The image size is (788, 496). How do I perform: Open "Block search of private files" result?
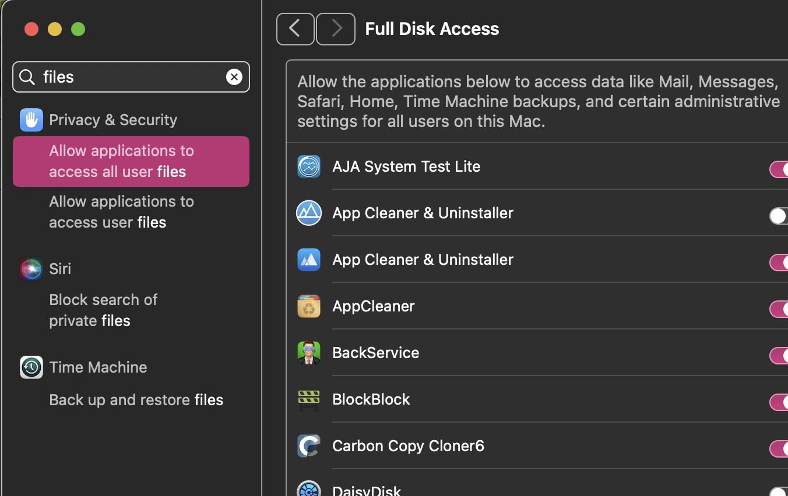click(103, 310)
